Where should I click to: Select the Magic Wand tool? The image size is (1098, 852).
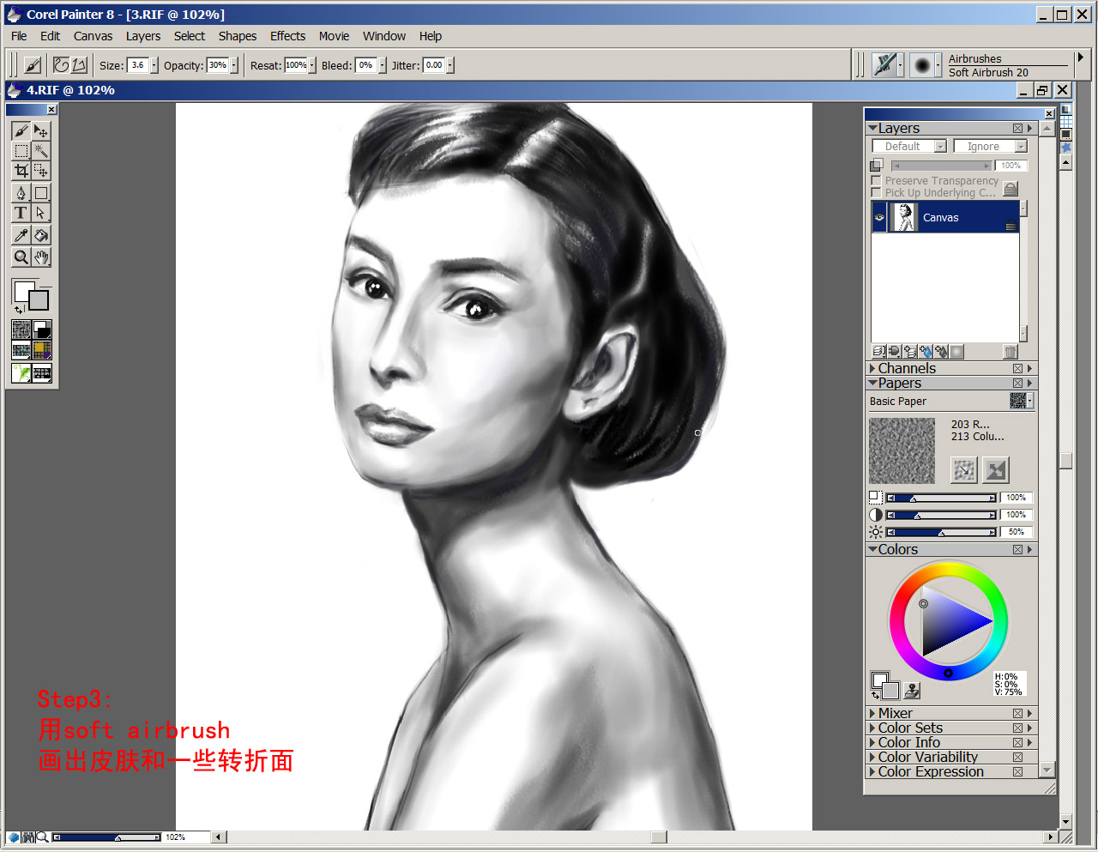click(x=41, y=151)
